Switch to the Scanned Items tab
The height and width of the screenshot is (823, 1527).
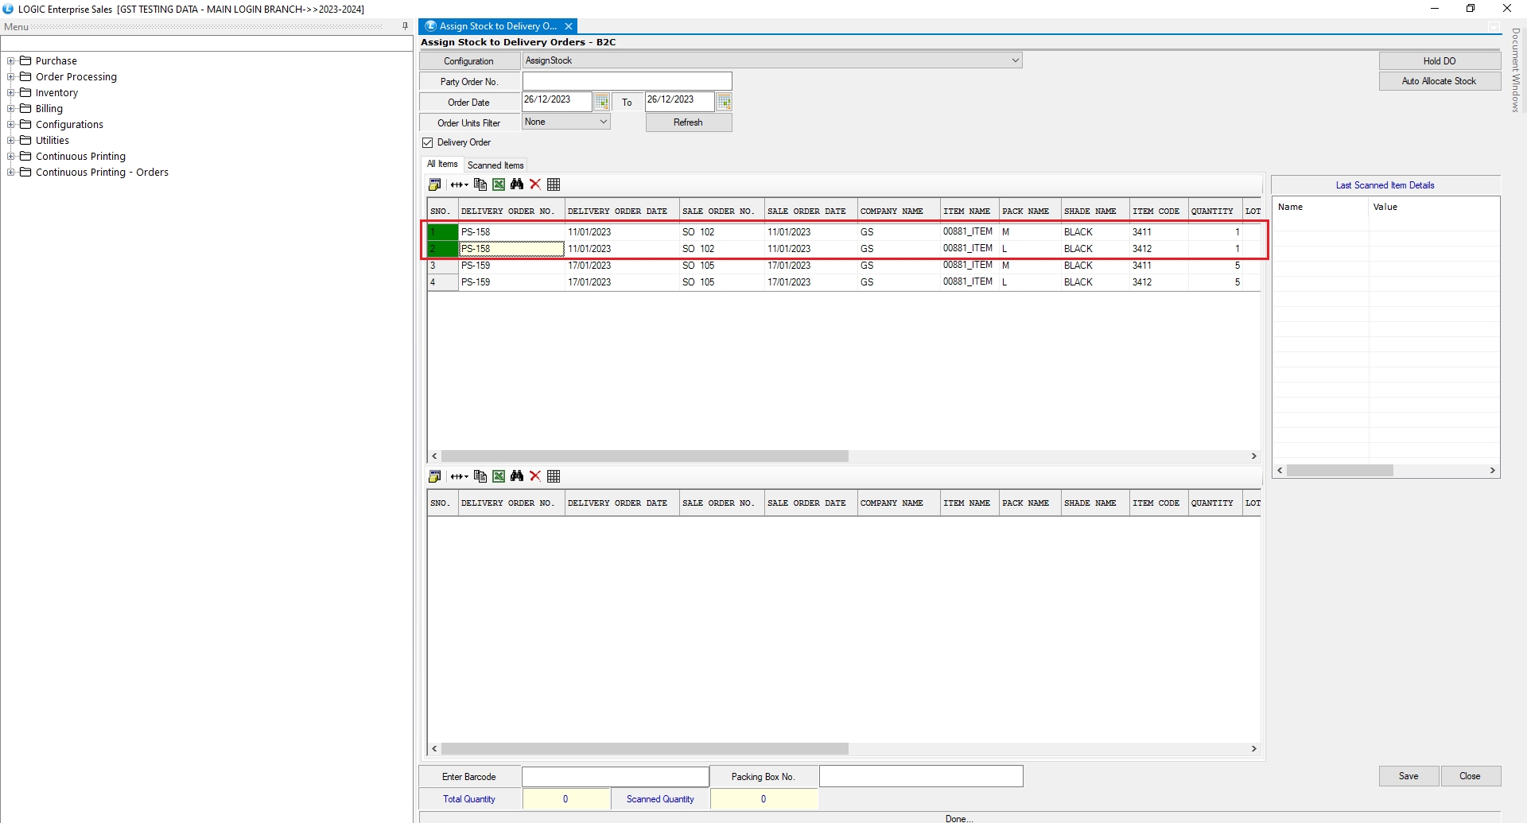(495, 165)
